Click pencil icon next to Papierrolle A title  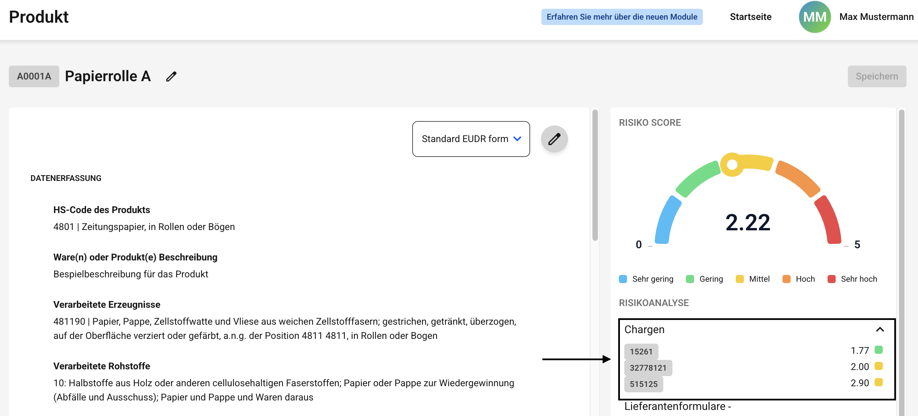[171, 76]
